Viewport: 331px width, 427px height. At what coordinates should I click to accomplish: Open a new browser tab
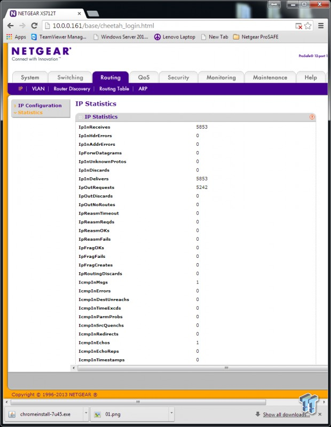pyautogui.click(x=92, y=14)
